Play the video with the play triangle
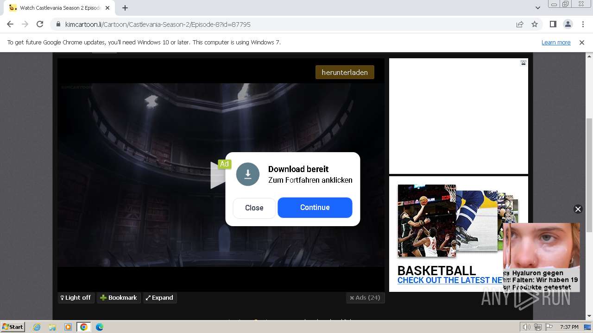Viewport: 593px width, 333px height. 217,175
